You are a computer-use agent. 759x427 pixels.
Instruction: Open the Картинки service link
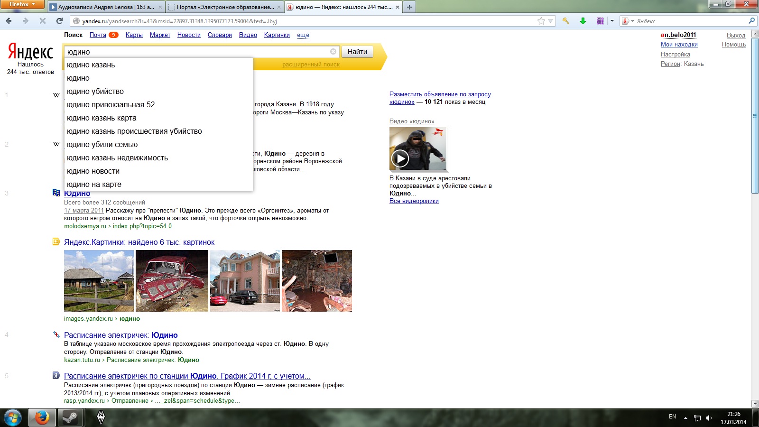point(277,35)
